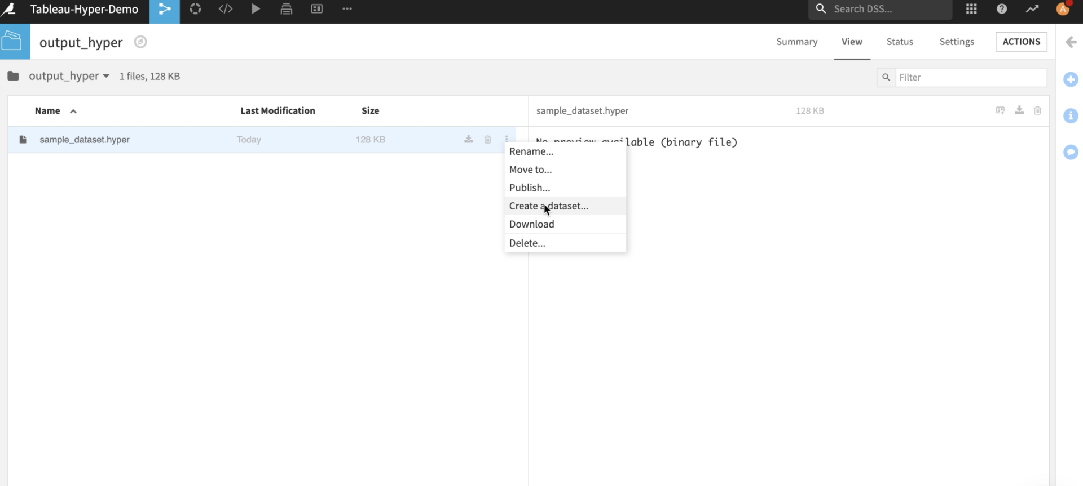Screen dimensions: 1083x486
Task: Delete sample_dataset.hyper using row trash icon
Action: (x=487, y=139)
